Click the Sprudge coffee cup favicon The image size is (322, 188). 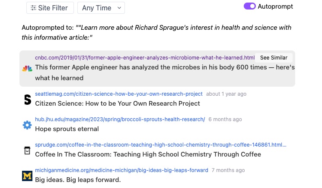click(x=27, y=150)
